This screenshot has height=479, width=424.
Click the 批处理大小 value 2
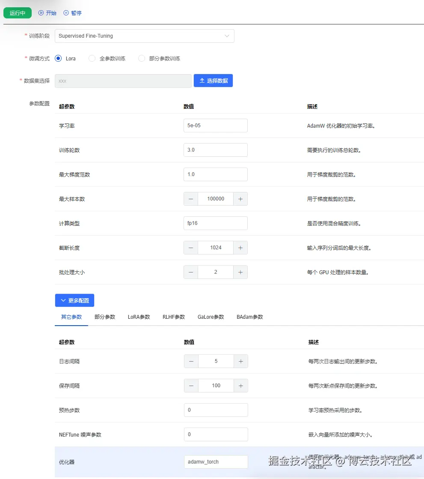click(216, 272)
